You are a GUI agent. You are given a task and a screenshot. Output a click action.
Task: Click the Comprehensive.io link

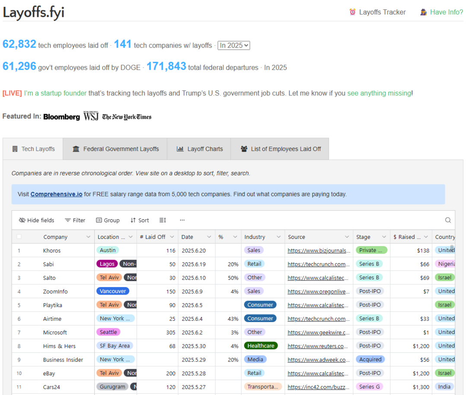point(57,194)
